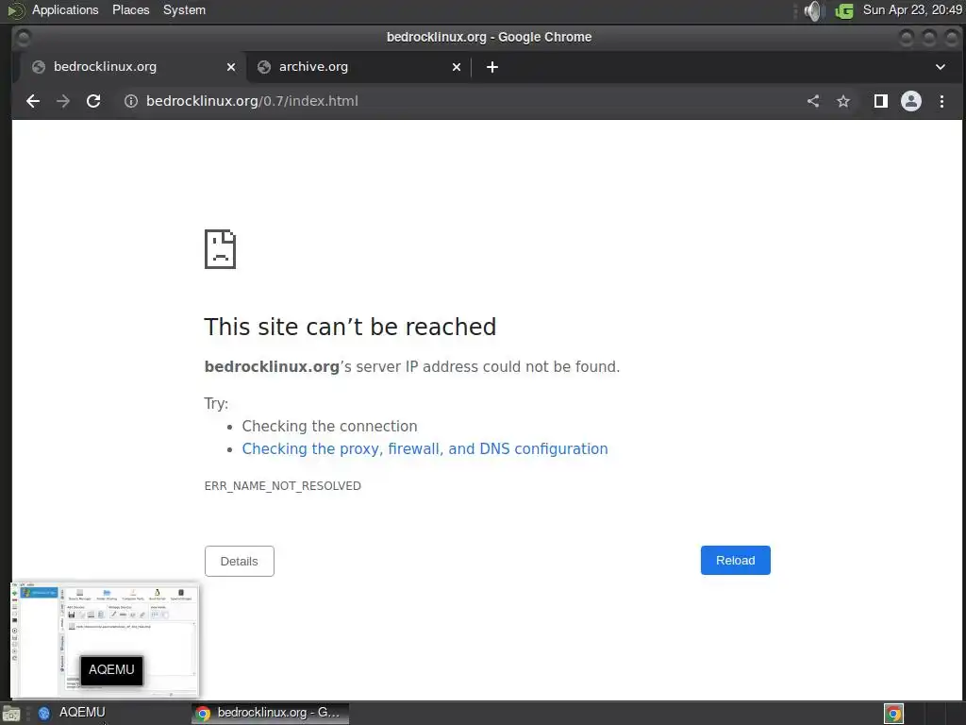Reload page with toolbar refresh icon
The image size is (966, 725).
93,101
